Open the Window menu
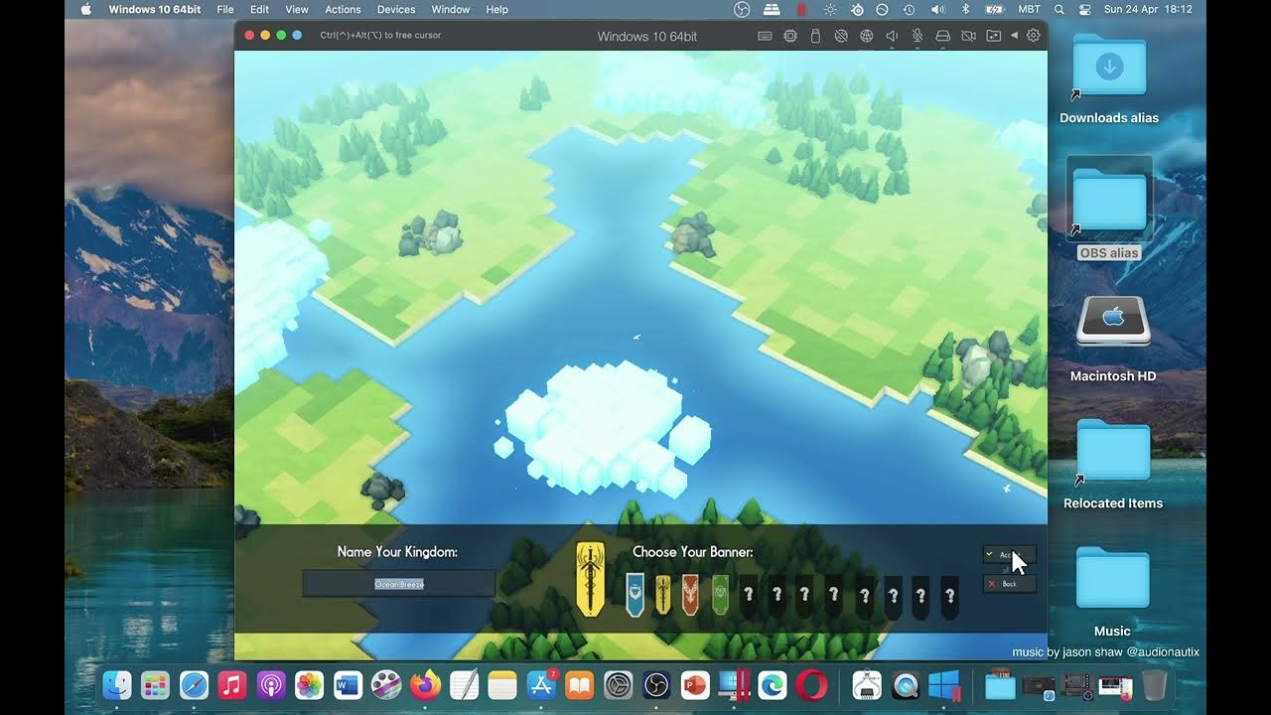Image resolution: width=1271 pixels, height=715 pixels. [x=451, y=9]
